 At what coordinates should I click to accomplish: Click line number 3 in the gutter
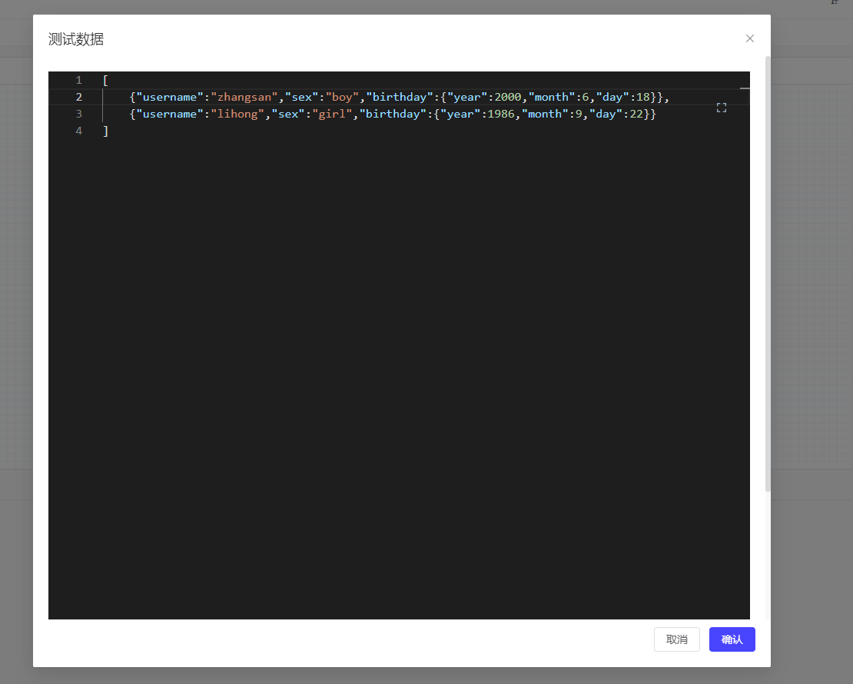pyautogui.click(x=78, y=114)
